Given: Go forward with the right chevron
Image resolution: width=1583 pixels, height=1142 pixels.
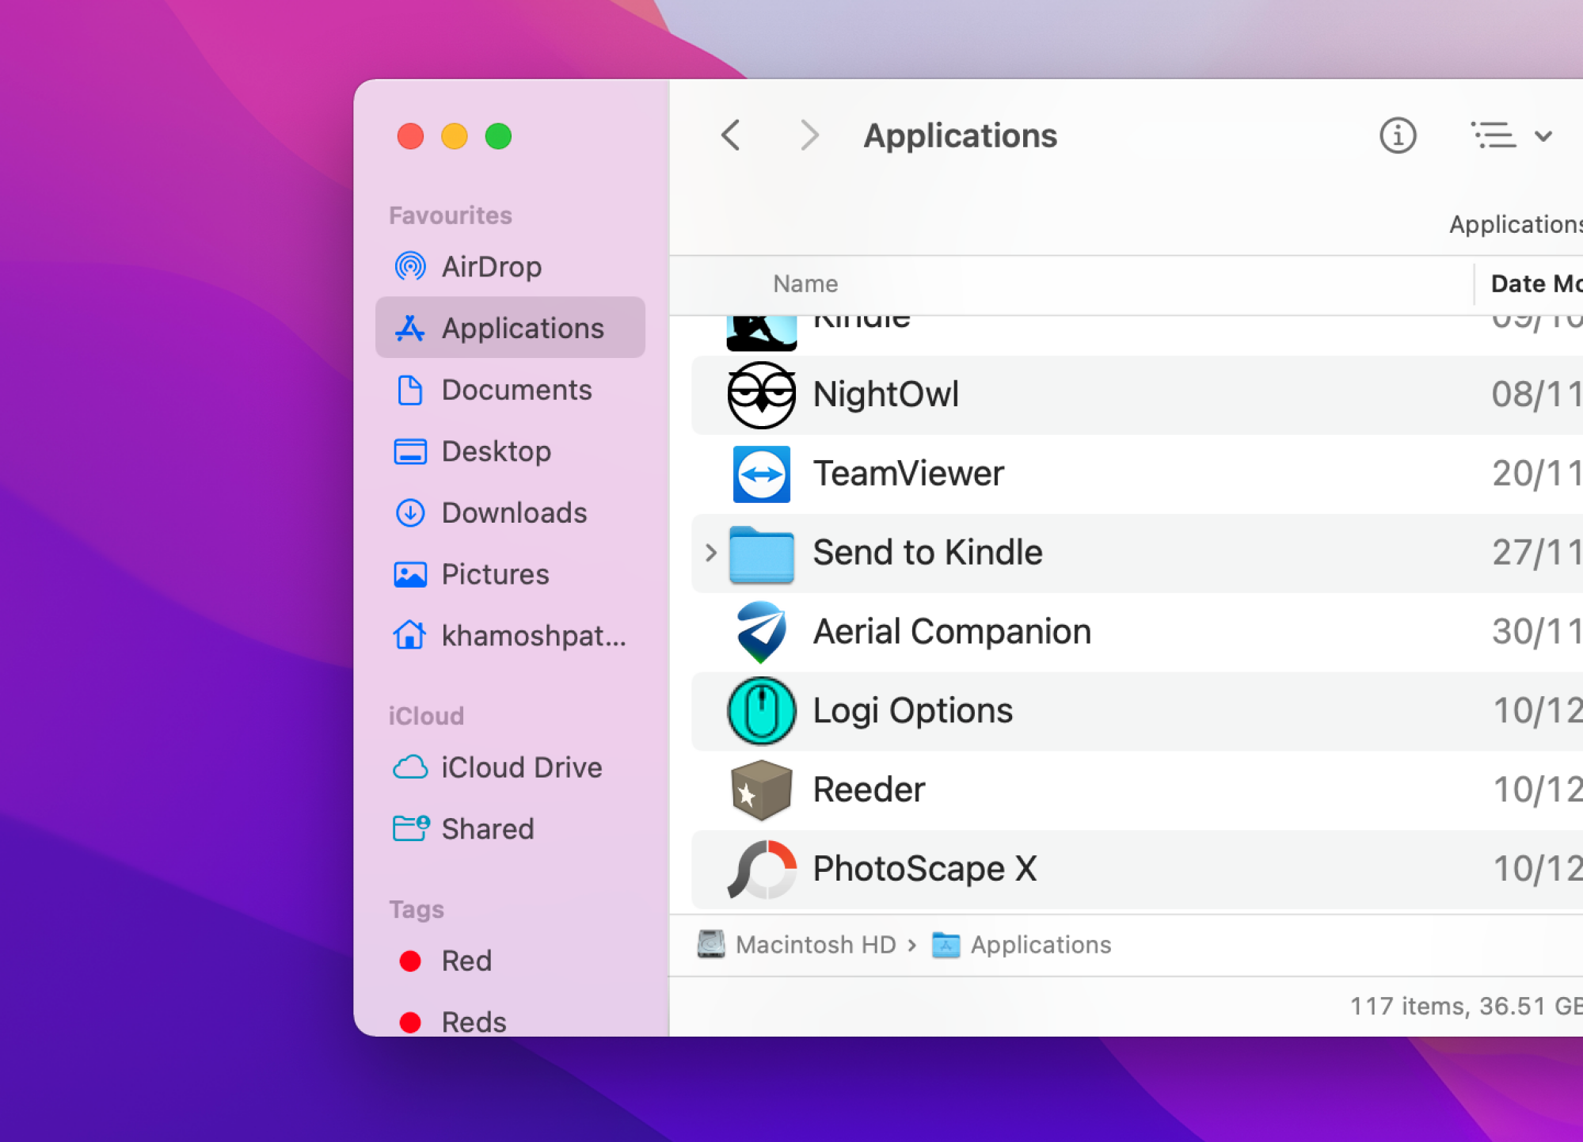Looking at the screenshot, I should (809, 135).
